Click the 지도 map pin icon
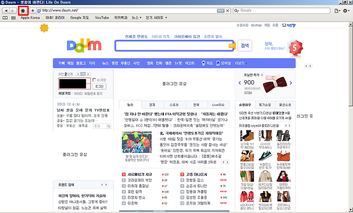353x213 pixels. [203, 63]
